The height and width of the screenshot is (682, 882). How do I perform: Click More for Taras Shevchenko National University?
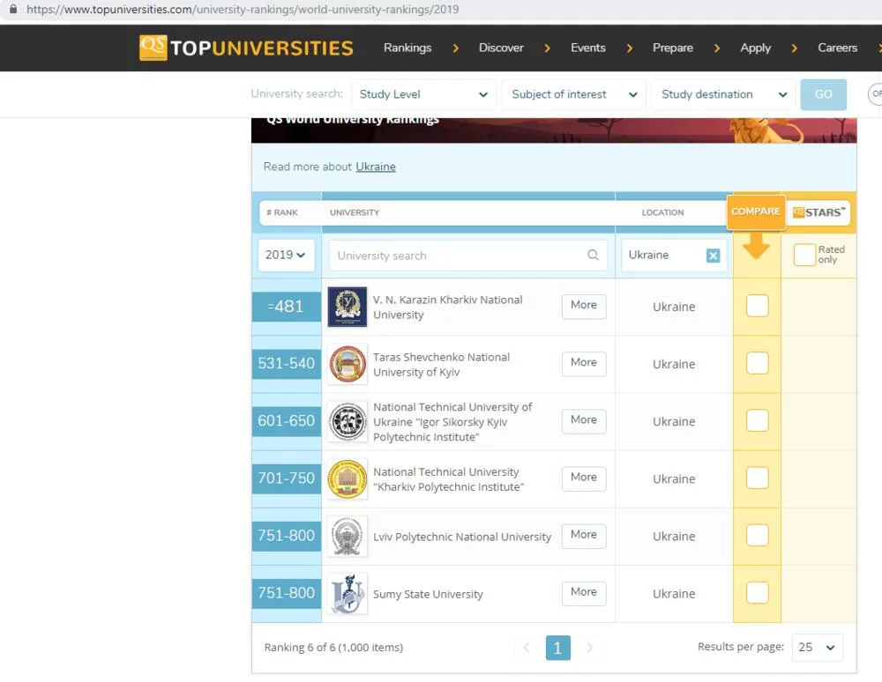(x=584, y=363)
